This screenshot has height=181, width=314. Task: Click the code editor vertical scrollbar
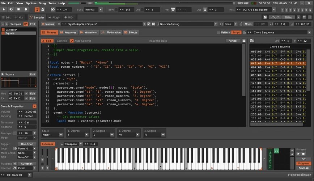click(244, 70)
